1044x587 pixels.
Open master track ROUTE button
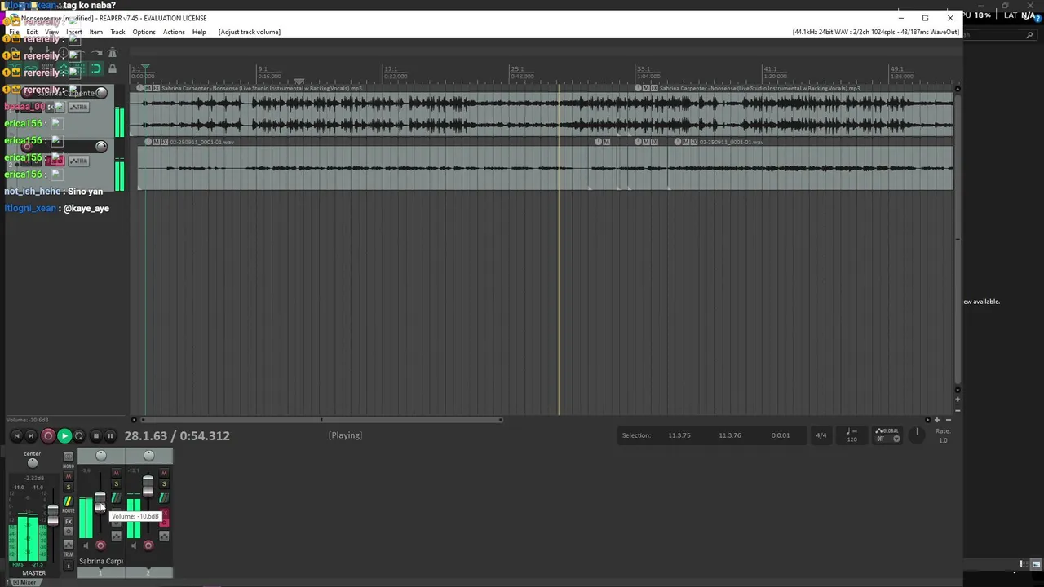[x=69, y=501]
